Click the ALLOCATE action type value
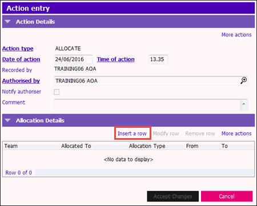Viewport: 257px width, 206px height. 68,49
